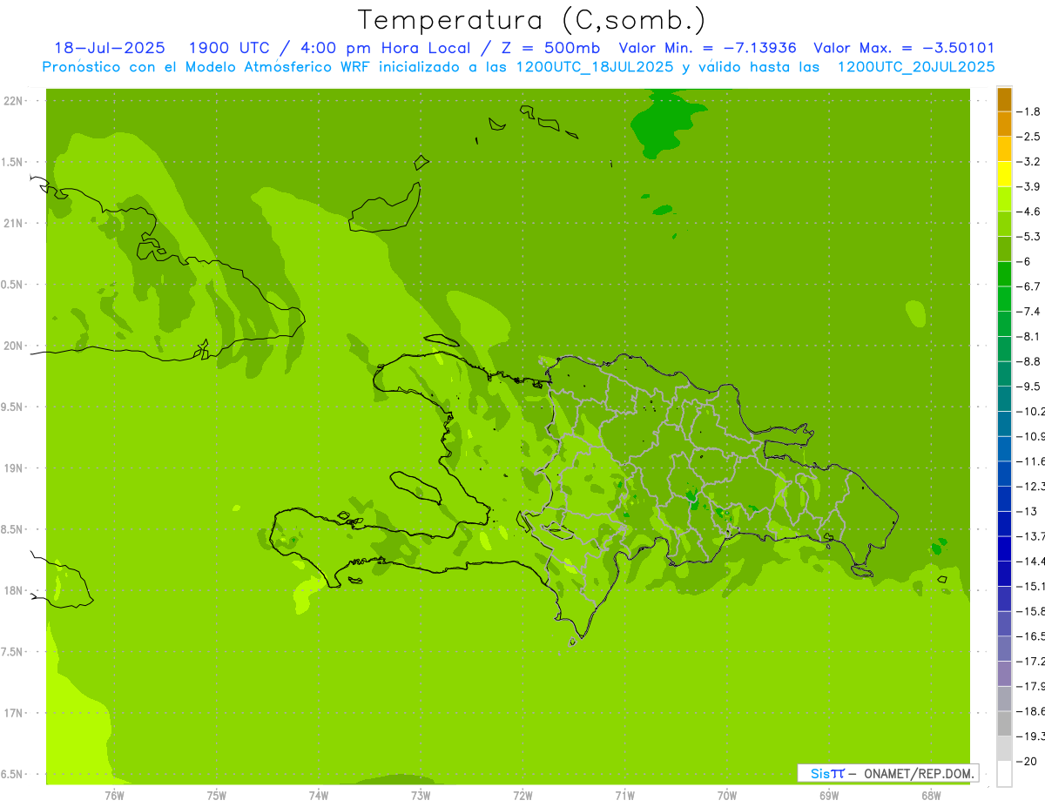
Task: Click the 71W longitude label
Action: pyautogui.click(x=624, y=795)
